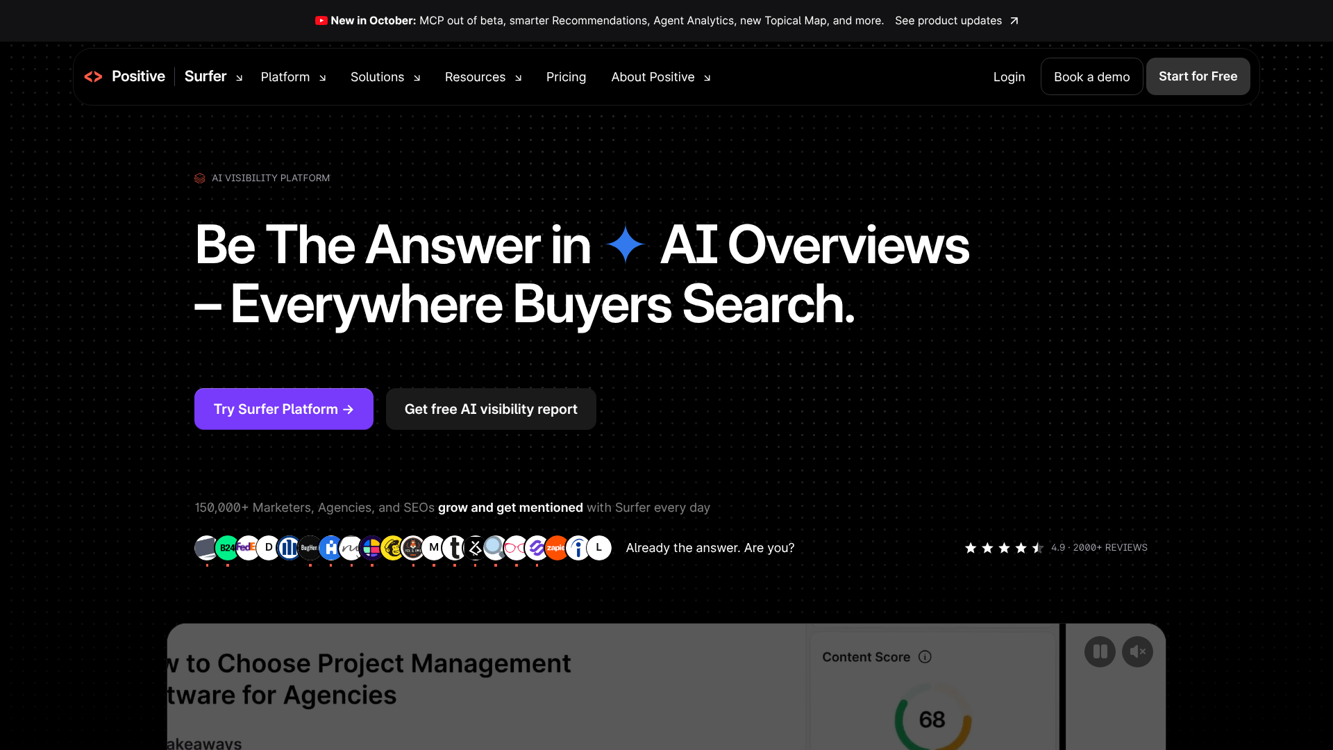Click the Positive logo icon
The height and width of the screenshot is (750, 1333).
pos(93,76)
